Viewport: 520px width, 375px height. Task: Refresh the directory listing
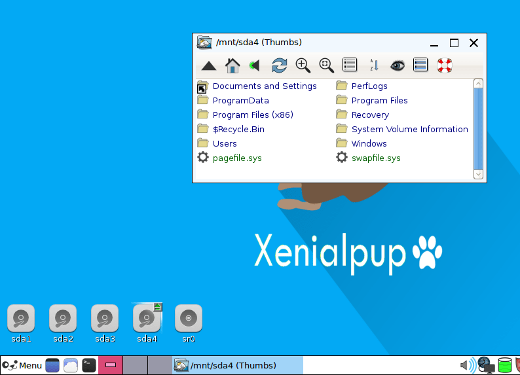(x=279, y=65)
